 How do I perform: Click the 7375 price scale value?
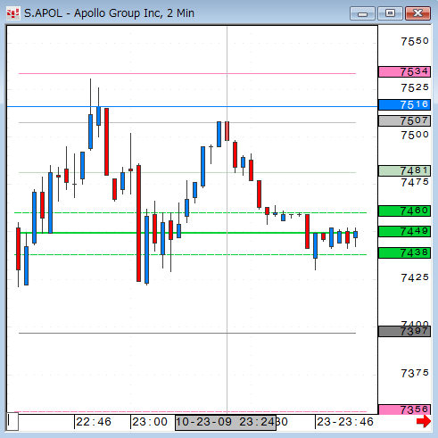(x=415, y=373)
